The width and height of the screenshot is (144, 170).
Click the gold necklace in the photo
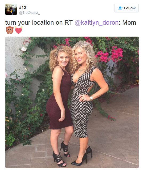pyautogui.click(x=82, y=70)
